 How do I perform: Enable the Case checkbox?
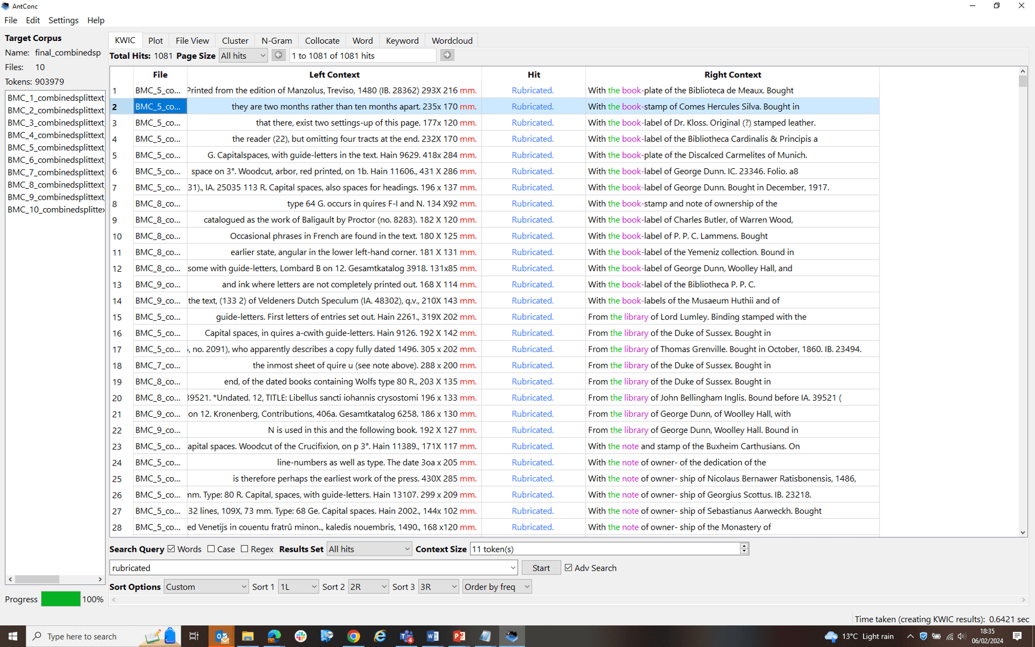[211, 549]
